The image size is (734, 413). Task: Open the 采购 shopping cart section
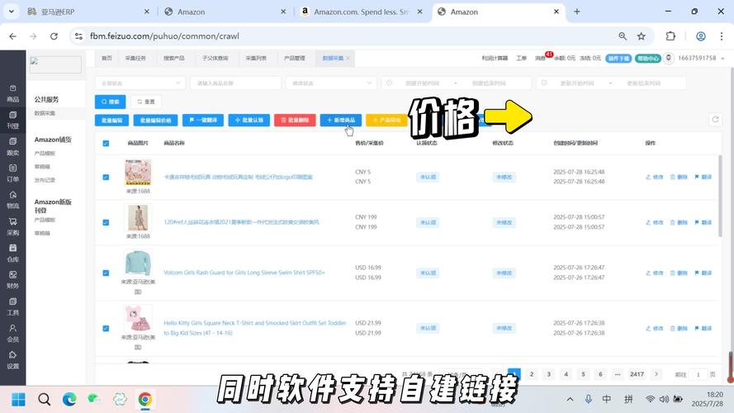12,226
